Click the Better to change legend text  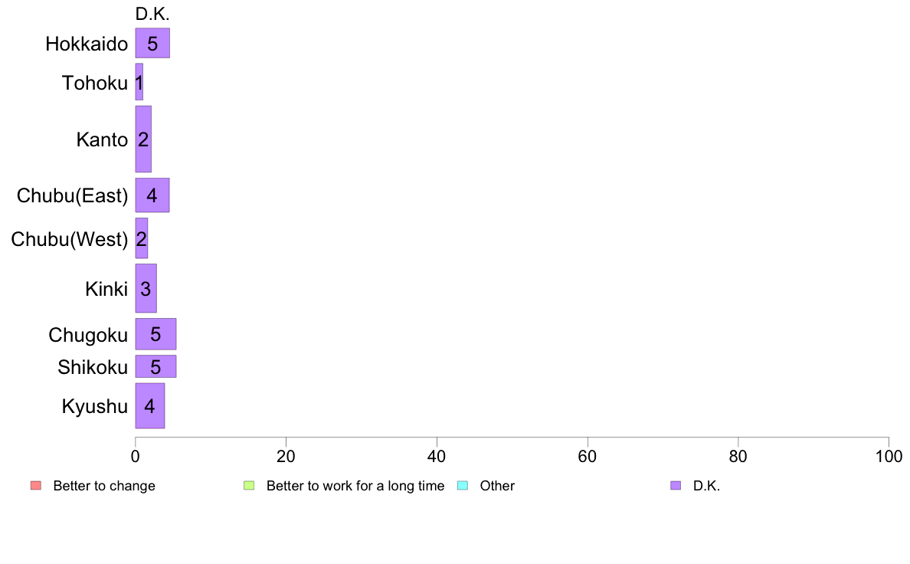click(104, 486)
